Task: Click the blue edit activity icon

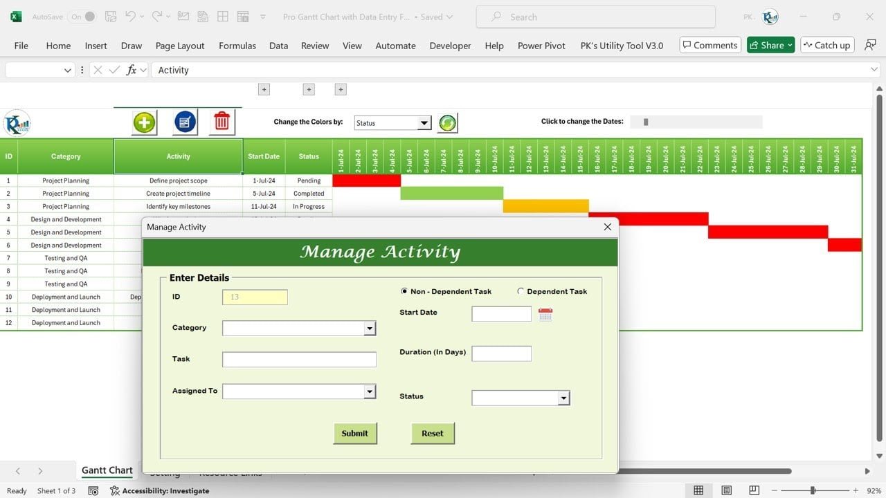Action: 185,122
